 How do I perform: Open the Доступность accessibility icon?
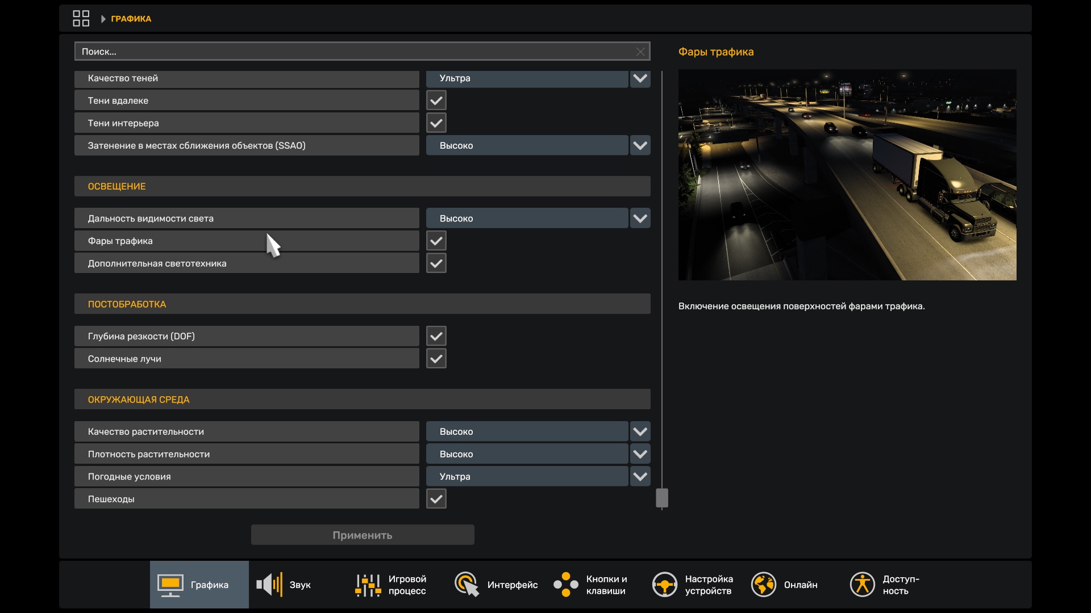pos(862,585)
